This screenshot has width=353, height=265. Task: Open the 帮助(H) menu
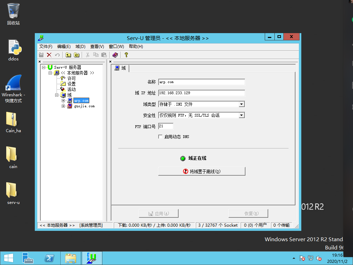pos(136,47)
